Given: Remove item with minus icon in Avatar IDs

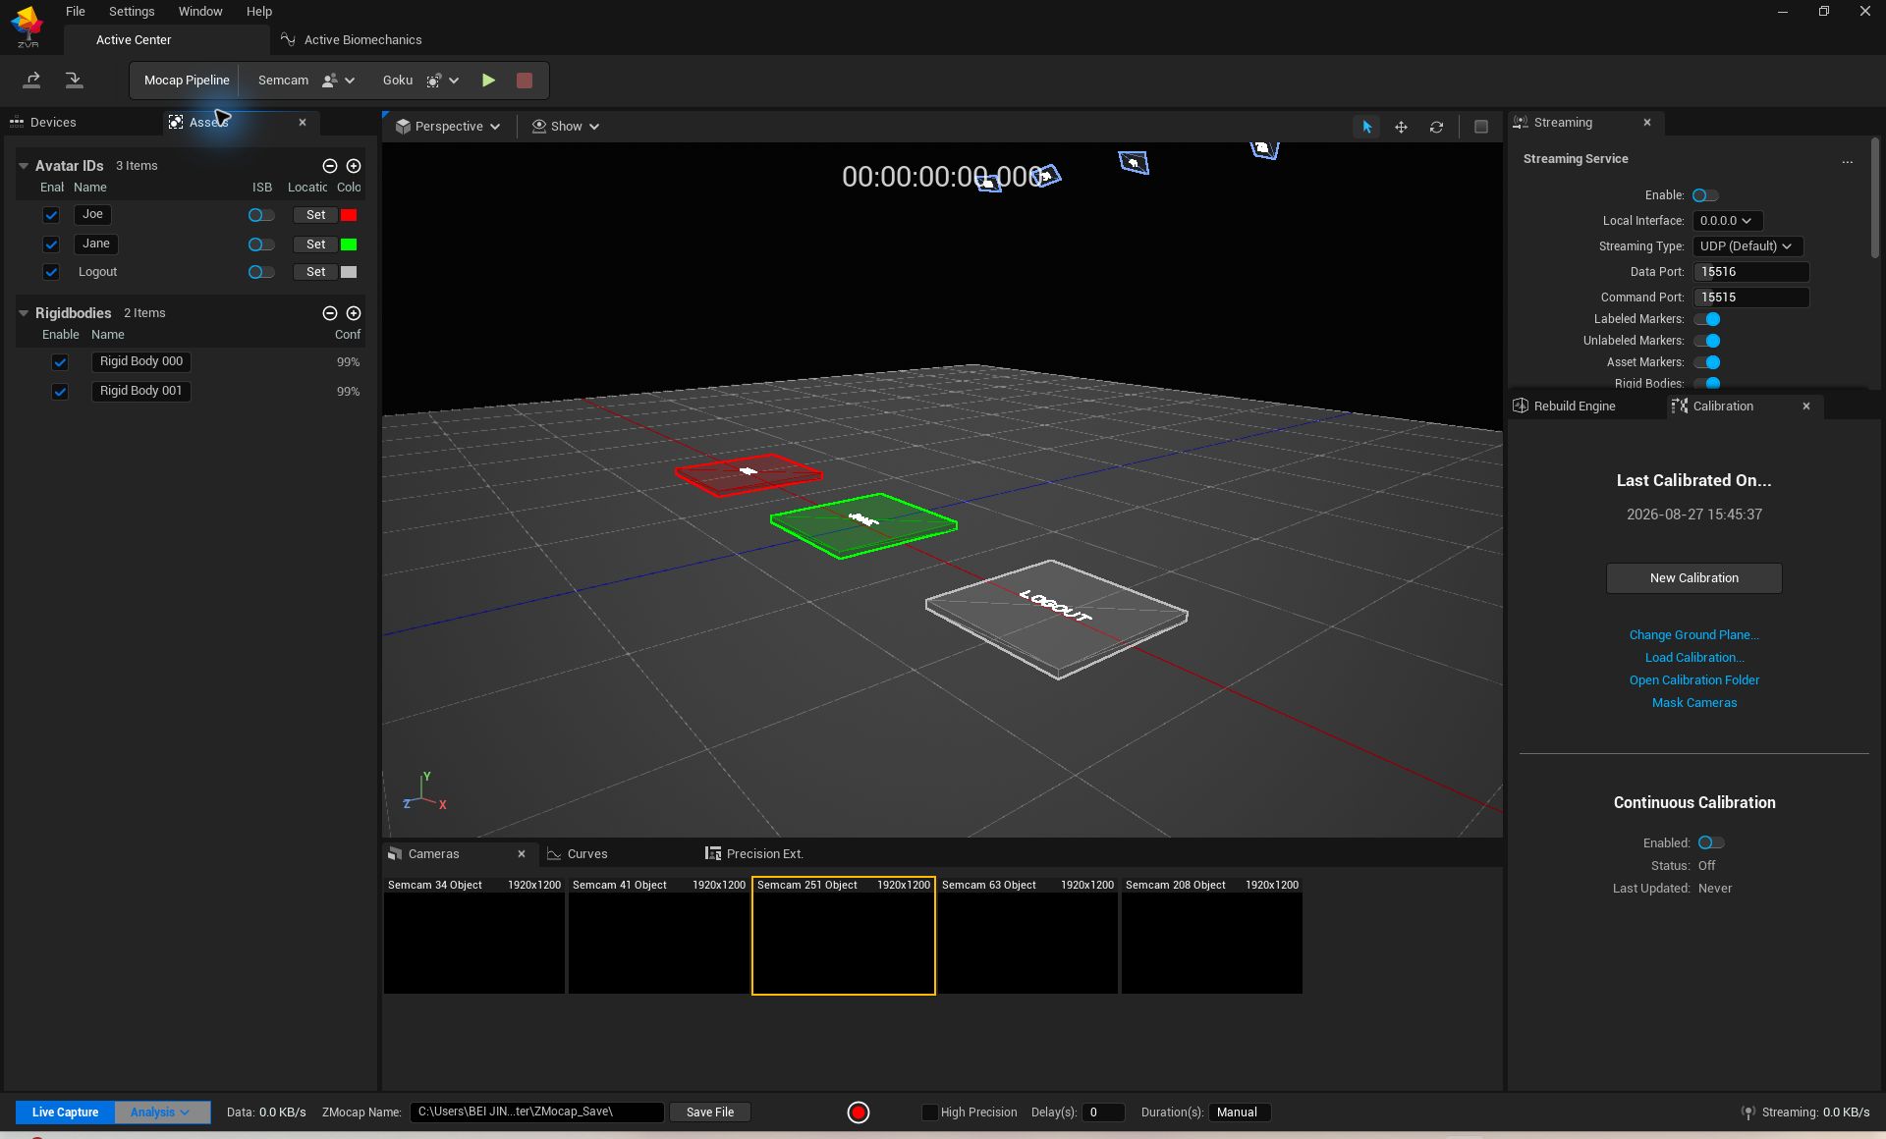Looking at the screenshot, I should pos(330,166).
